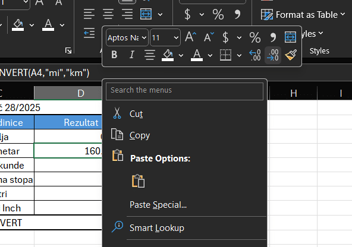Click ribbon Center align icon
The height and width of the screenshot is (247, 352).
pos(108,14)
